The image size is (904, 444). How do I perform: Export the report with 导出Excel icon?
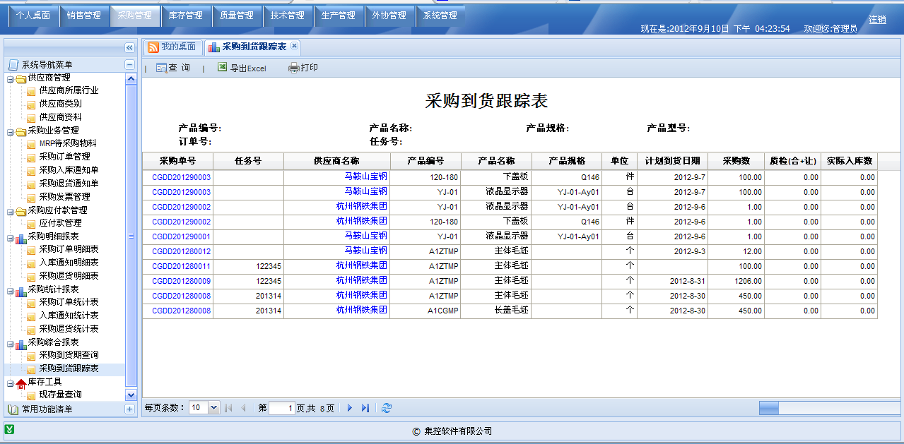coord(223,68)
